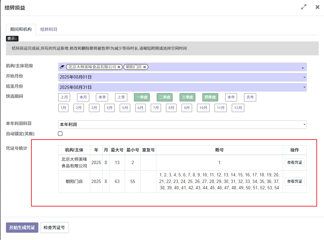Viewport: 324px width, 240px height.
Task: Expand the 结束月份 date dropdown
Action: point(304,88)
